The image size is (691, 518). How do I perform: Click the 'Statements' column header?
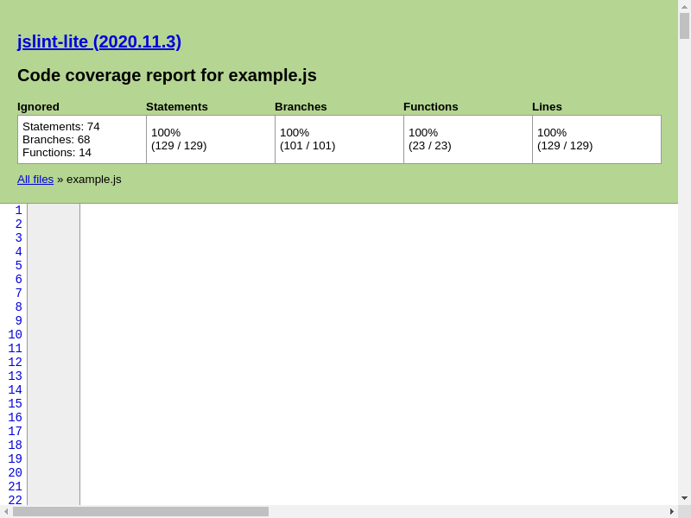point(177,106)
